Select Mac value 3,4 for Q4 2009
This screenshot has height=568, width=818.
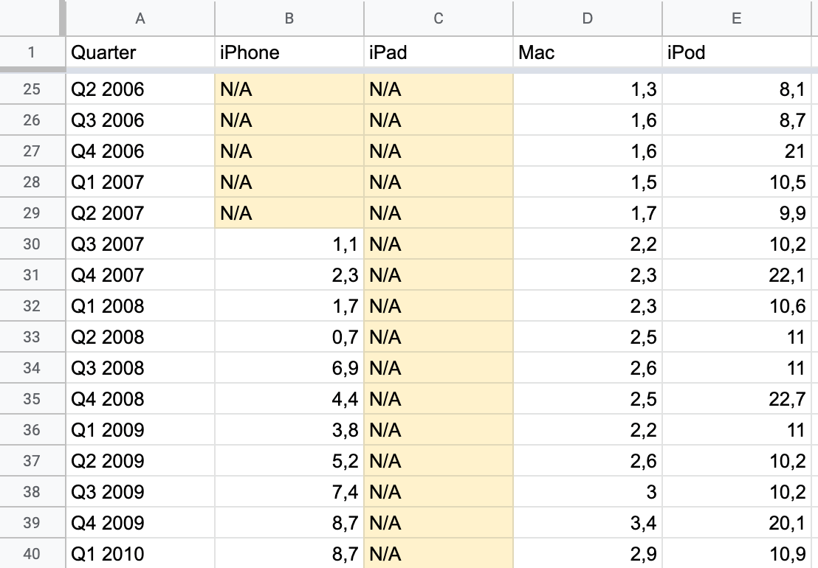point(588,523)
